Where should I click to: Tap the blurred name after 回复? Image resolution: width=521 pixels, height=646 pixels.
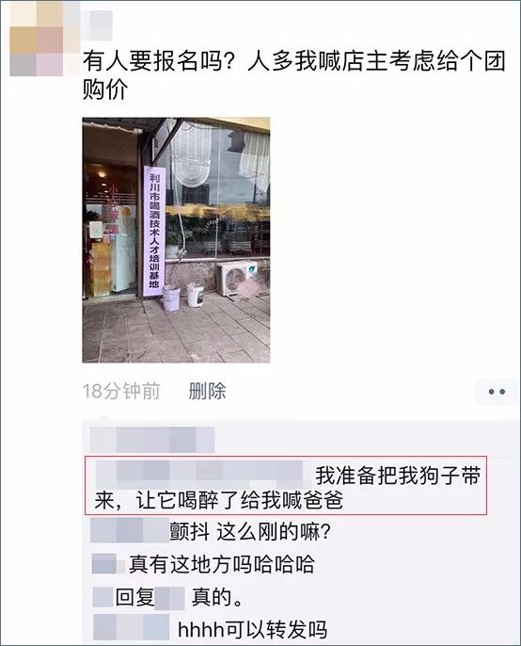170,599
